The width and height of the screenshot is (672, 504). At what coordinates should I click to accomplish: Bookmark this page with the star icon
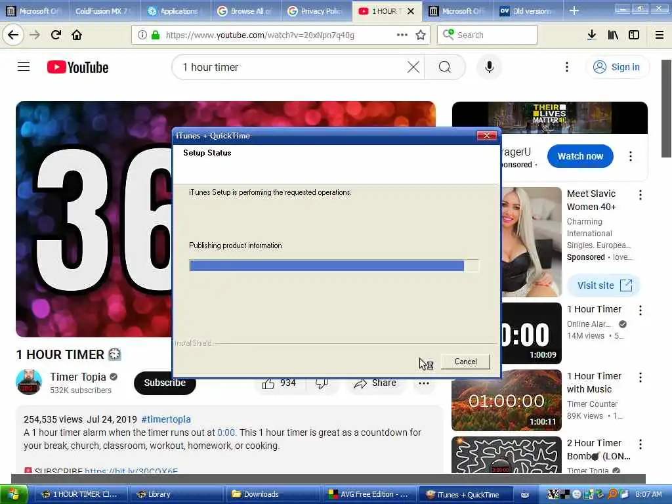[x=421, y=35]
